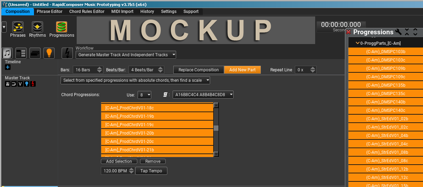Click the lightning bolt generate icon

(67, 53)
